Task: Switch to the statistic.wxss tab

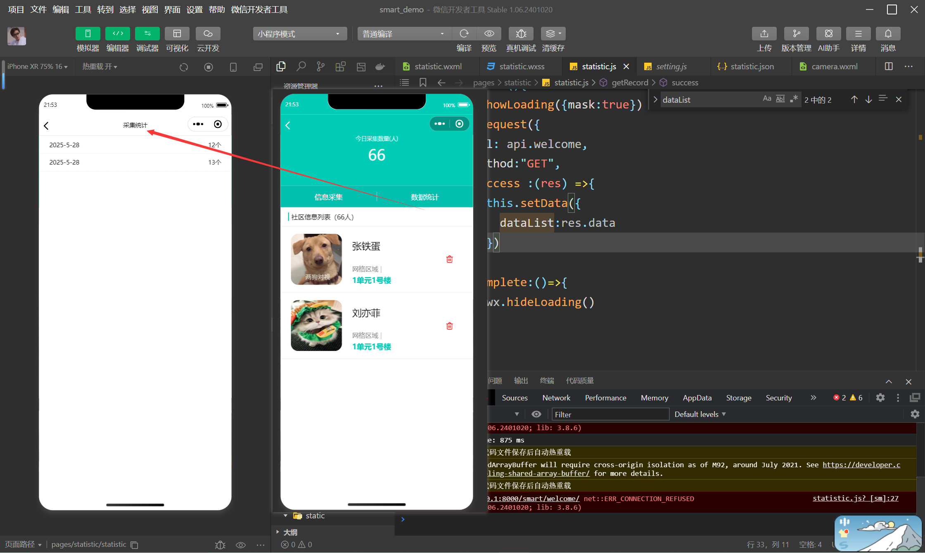Action: (x=521, y=66)
